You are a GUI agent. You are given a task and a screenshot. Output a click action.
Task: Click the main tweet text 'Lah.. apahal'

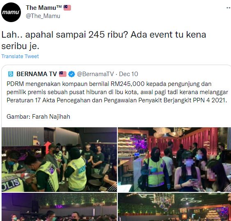tap(103, 40)
